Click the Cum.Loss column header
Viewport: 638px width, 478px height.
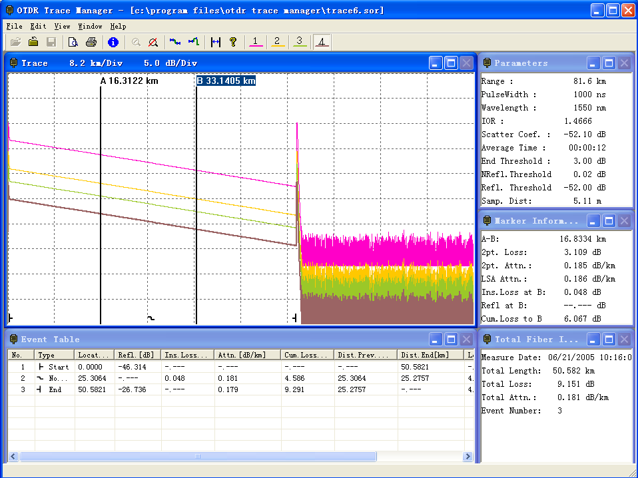click(x=307, y=355)
